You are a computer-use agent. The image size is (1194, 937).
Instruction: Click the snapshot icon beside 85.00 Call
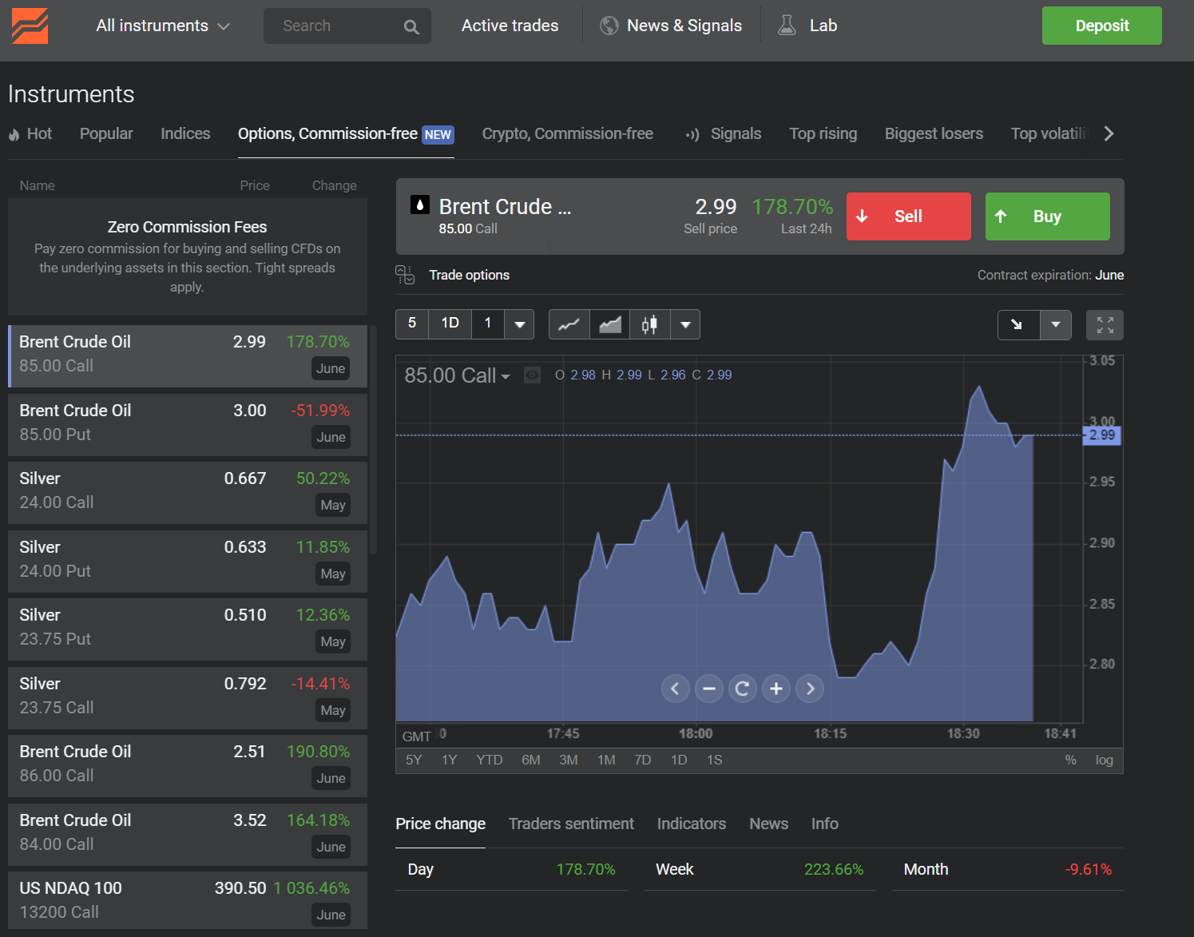click(x=532, y=375)
